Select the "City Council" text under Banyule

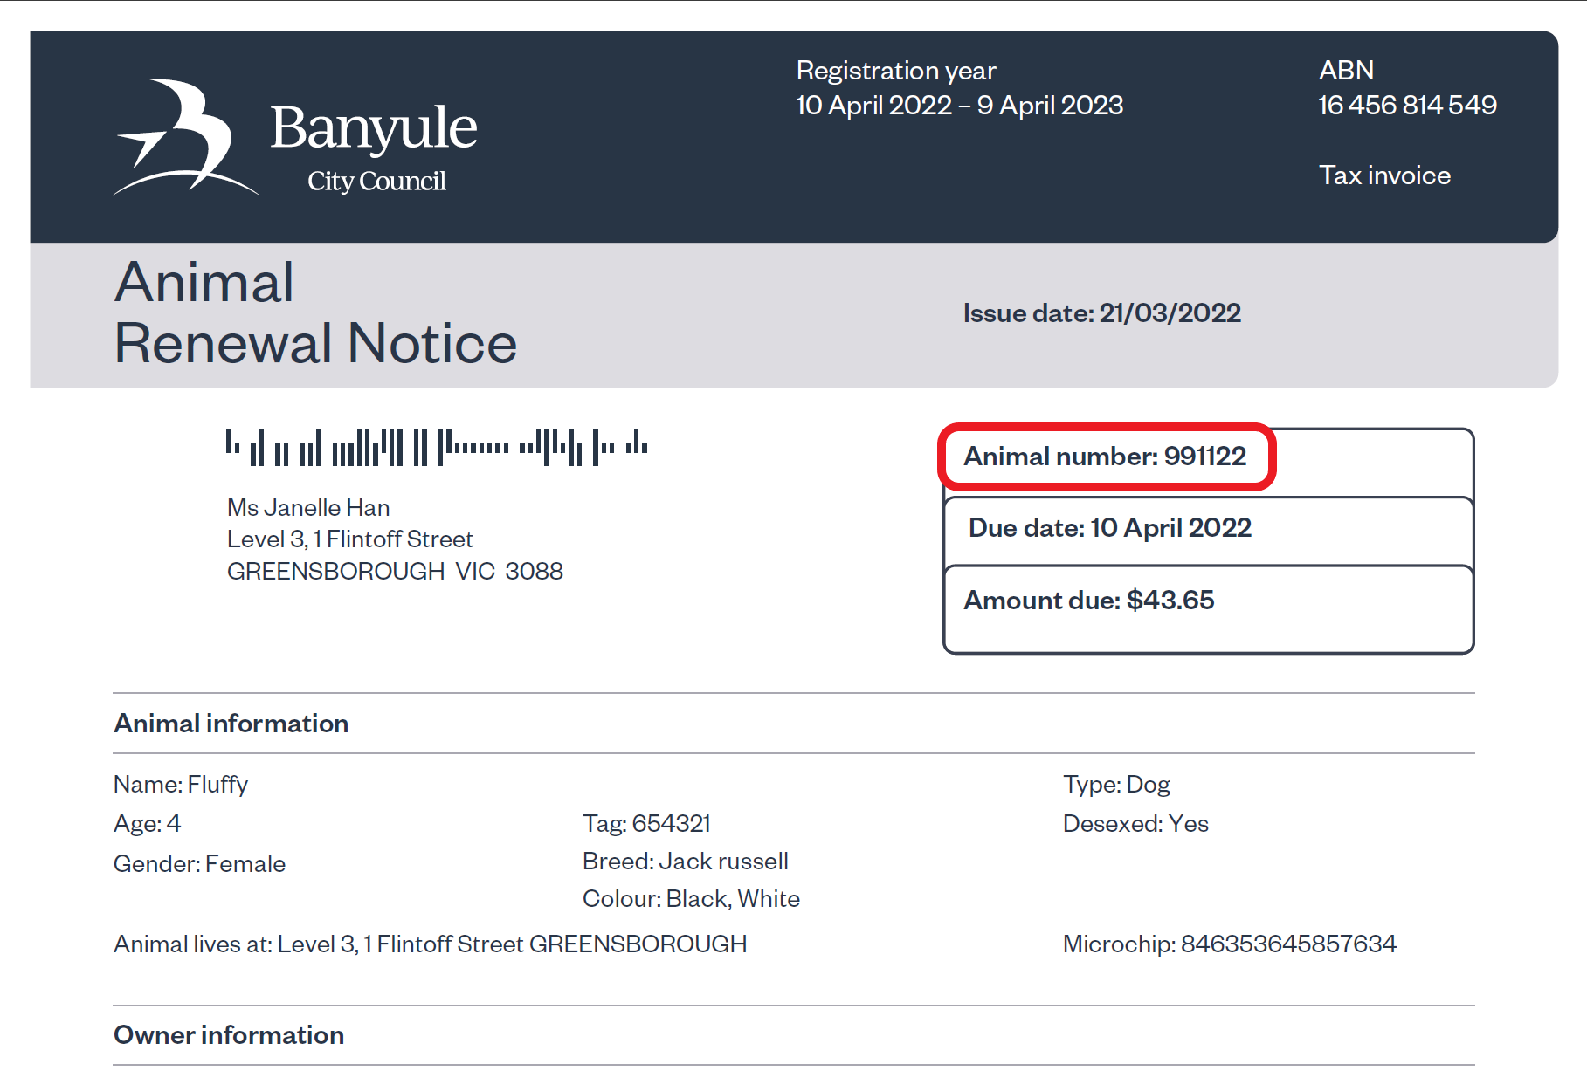pyautogui.click(x=376, y=181)
